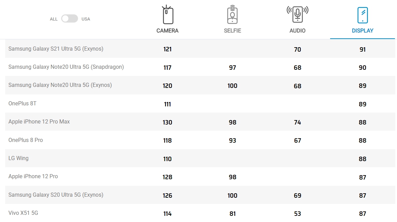Click the Display phone screen icon

[363, 15]
